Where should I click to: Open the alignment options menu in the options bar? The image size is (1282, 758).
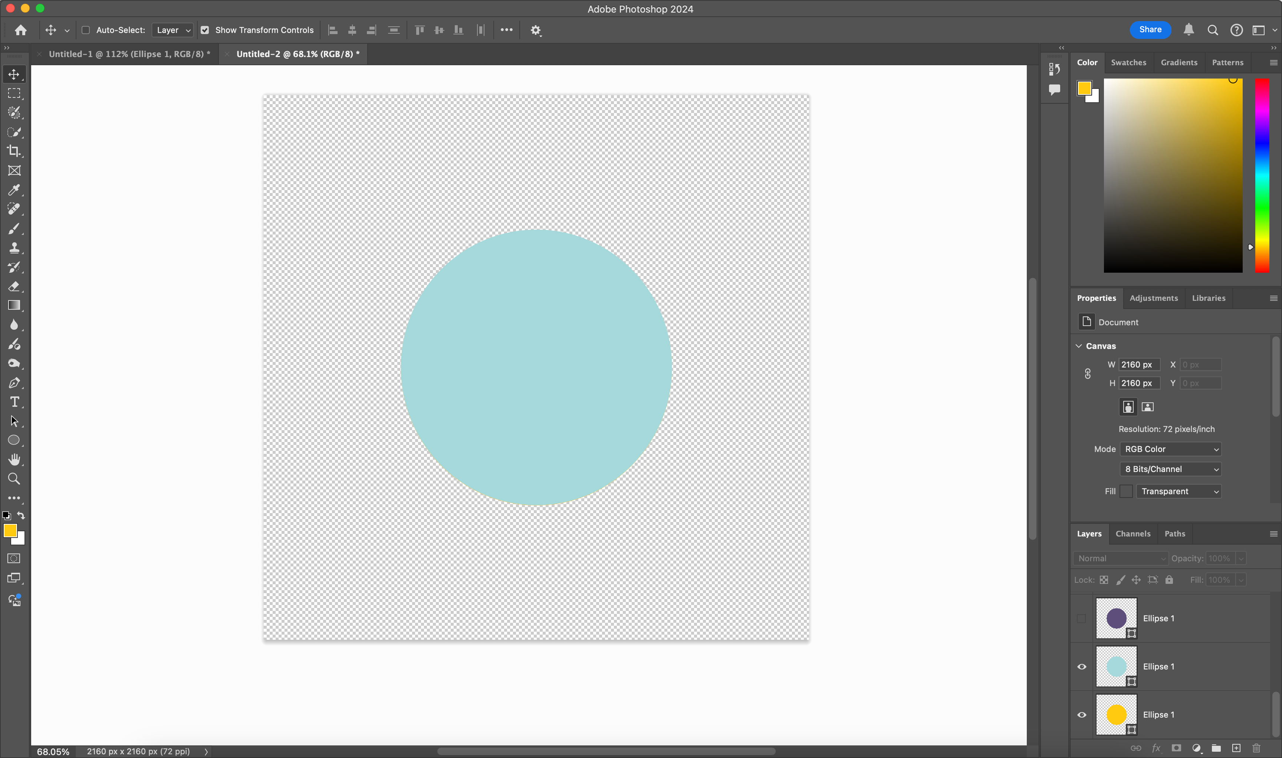[507, 30]
